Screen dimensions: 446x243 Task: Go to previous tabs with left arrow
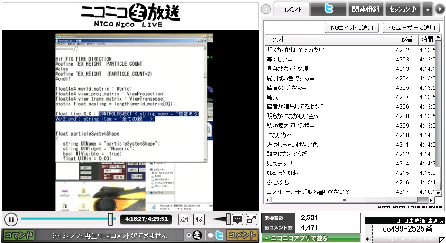(266, 9)
